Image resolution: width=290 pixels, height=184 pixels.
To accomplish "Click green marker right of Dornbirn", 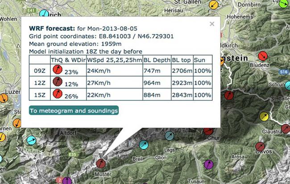I will 283,4.
